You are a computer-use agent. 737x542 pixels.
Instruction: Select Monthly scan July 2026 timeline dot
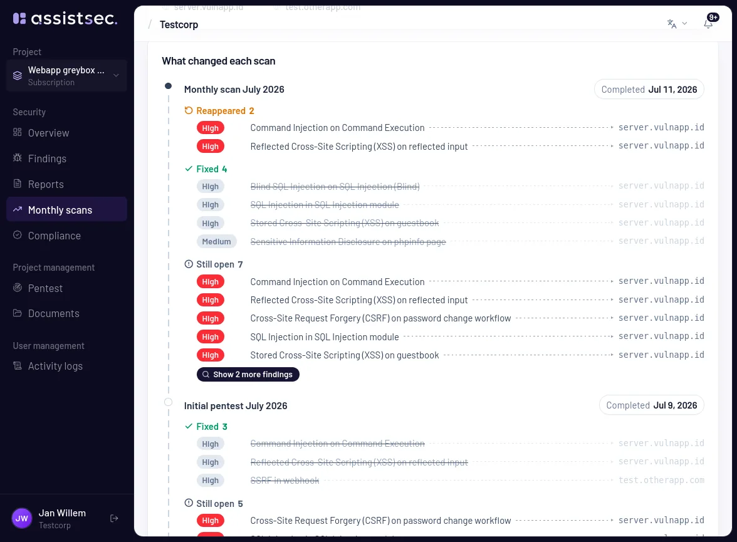click(x=168, y=86)
